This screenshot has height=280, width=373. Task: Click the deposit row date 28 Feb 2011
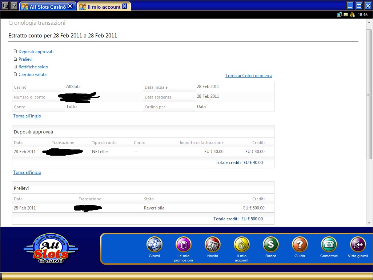click(x=25, y=152)
